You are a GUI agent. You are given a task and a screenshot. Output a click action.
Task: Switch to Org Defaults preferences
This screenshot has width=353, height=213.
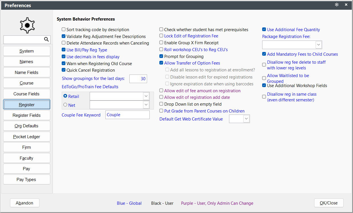pos(27,126)
